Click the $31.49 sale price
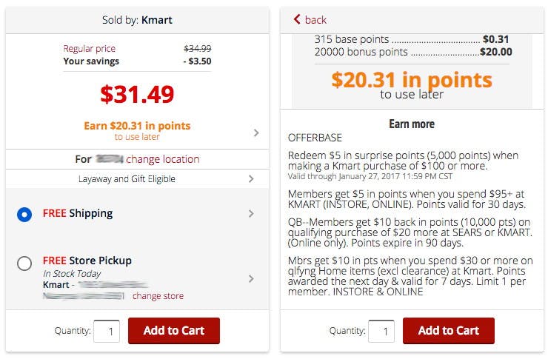This screenshot has width=548, height=359. [x=137, y=94]
